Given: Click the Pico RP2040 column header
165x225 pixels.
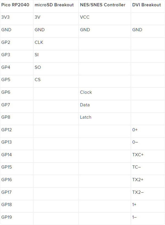Looking at the screenshot, I should pos(15,5).
